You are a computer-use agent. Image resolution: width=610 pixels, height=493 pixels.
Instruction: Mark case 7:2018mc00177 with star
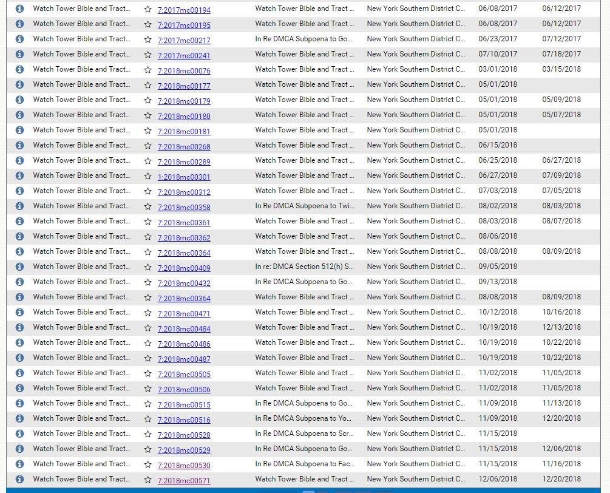148,85
